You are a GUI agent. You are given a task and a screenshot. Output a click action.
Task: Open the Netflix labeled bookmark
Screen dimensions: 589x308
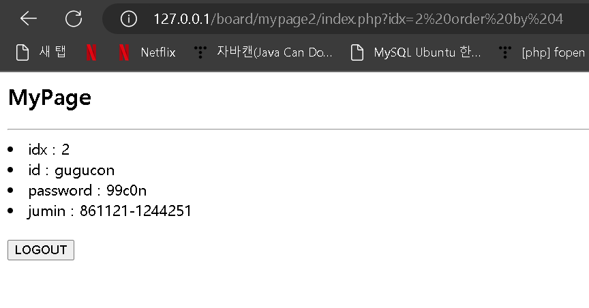147,52
